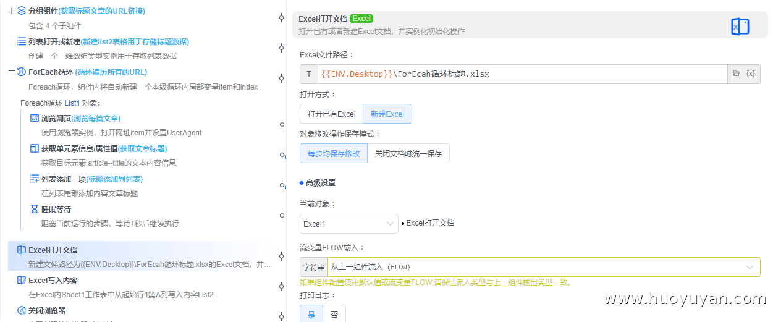
Task: Select the 睡眠等待 step
Action: pyautogui.click(x=56, y=209)
